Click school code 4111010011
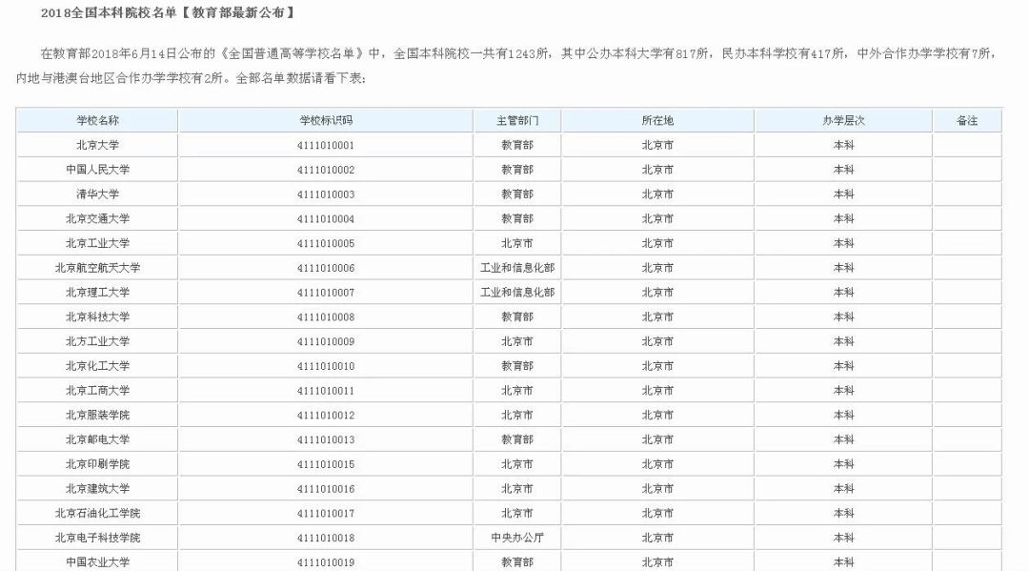 [326, 391]
